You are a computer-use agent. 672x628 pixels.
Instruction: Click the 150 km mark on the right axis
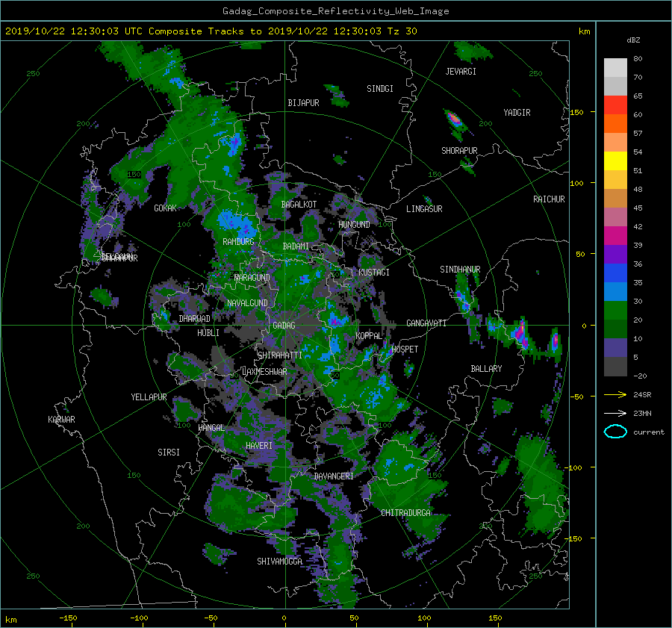(x=577, y=112)
